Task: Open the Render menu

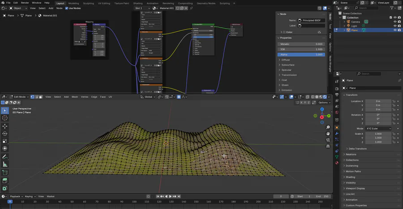Action: coord(25,3)
